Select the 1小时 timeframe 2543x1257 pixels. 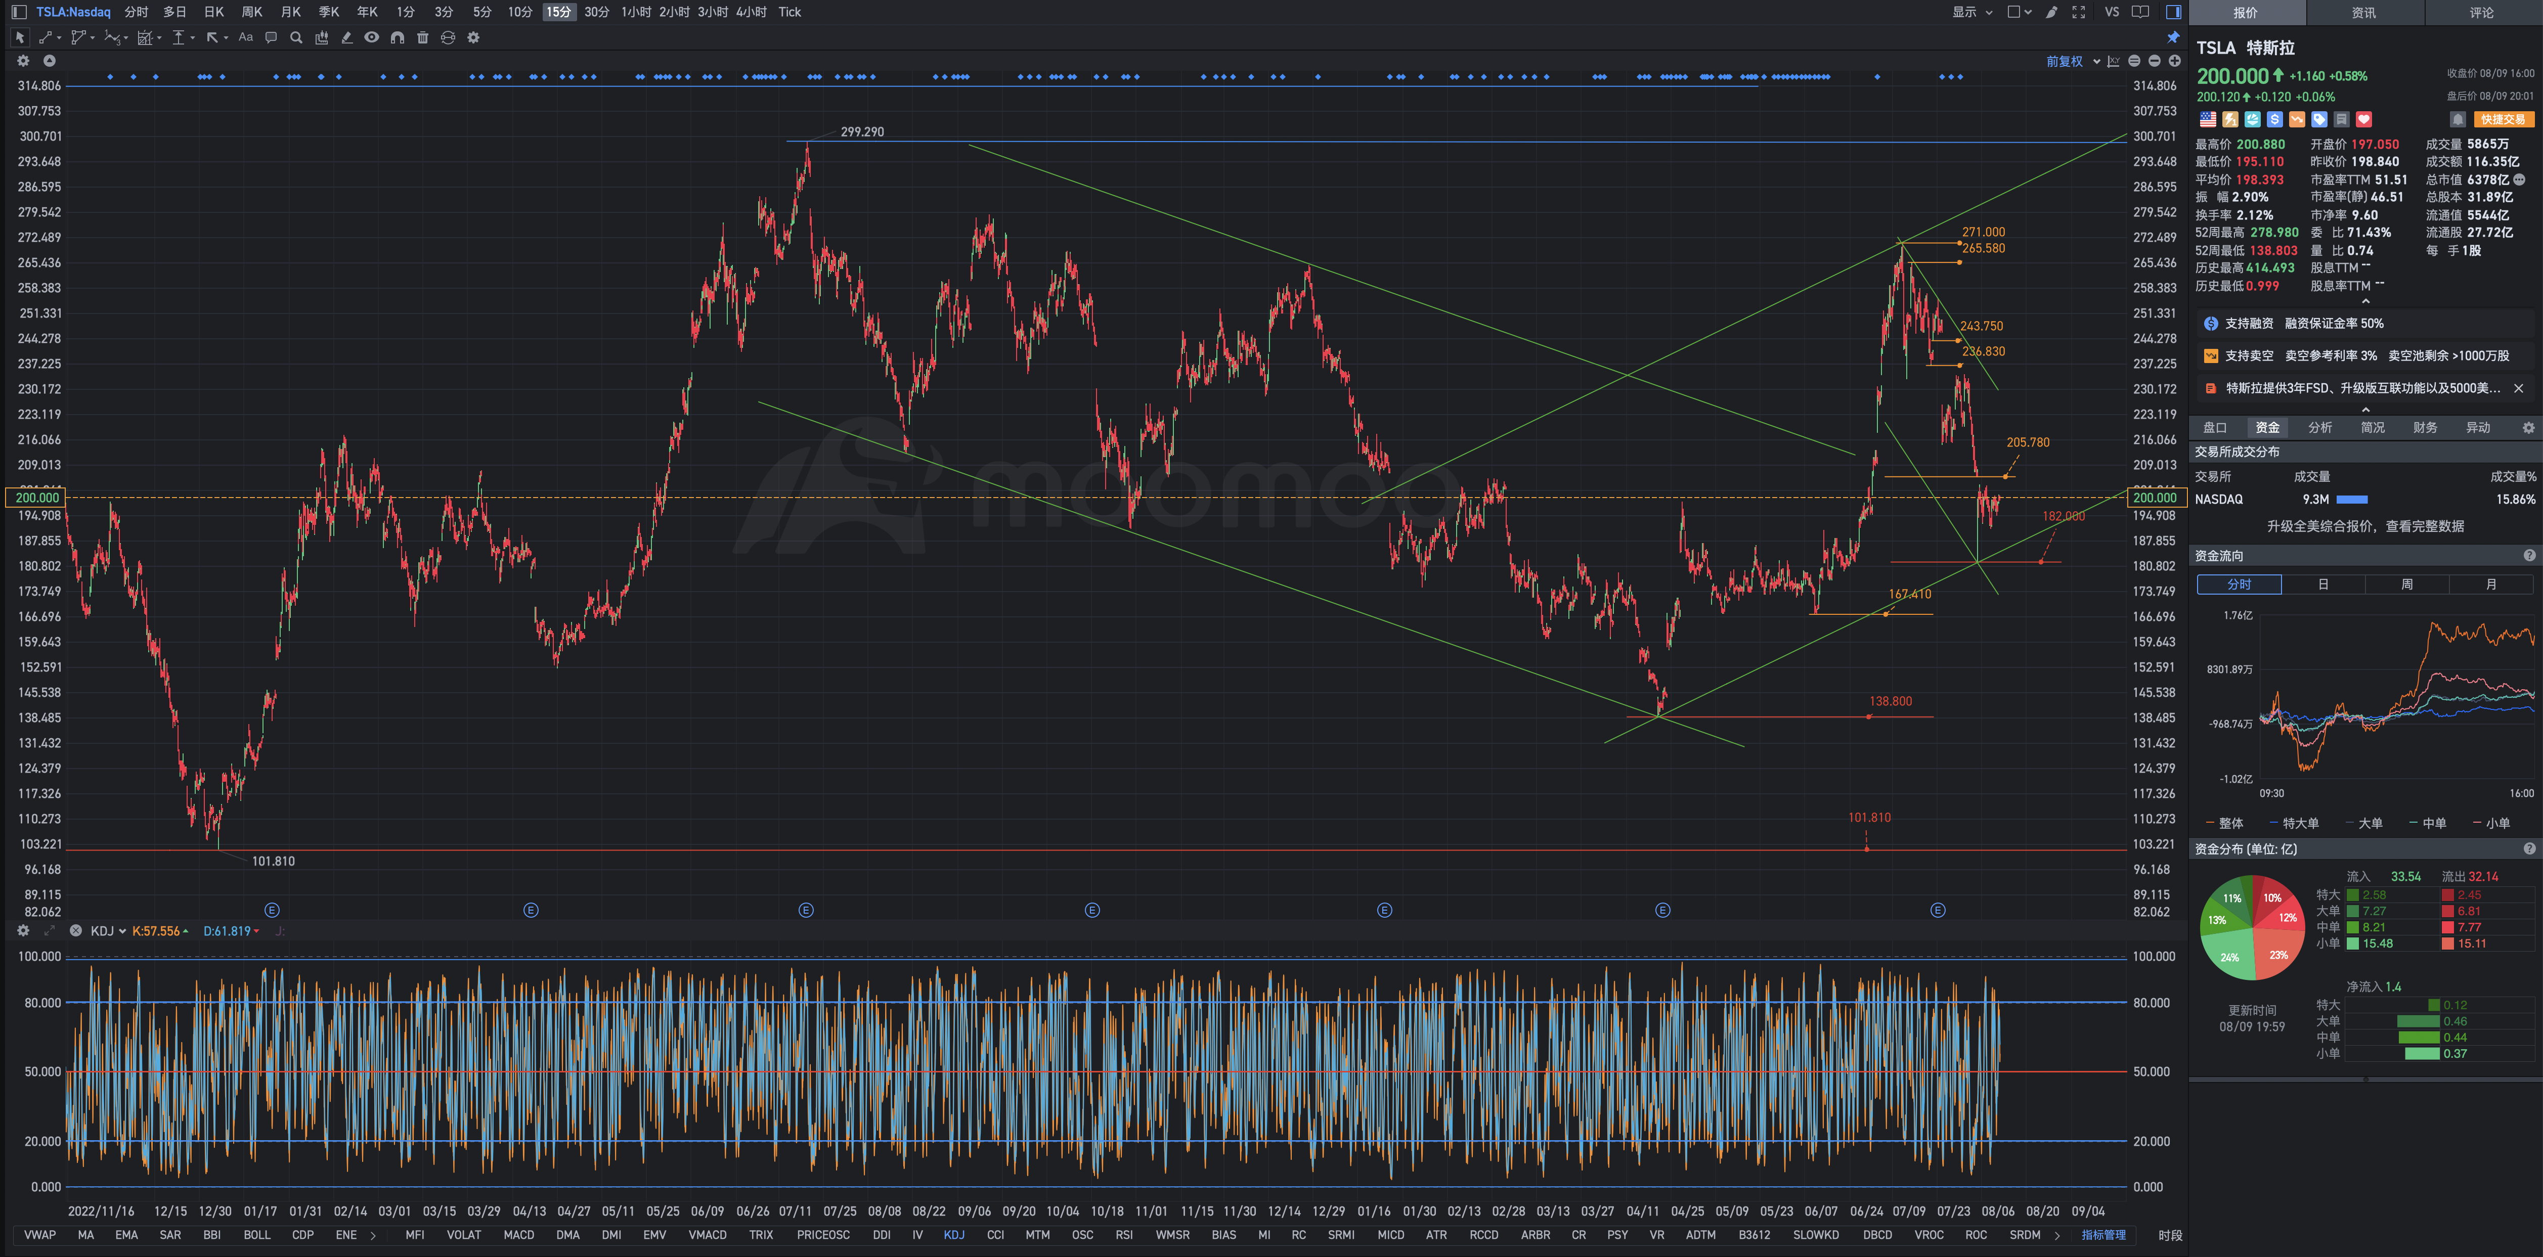[636, 12]
